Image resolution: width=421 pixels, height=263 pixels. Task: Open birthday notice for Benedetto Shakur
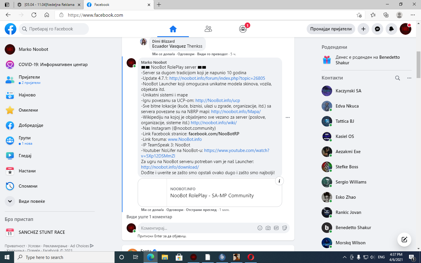coord(367,60)
